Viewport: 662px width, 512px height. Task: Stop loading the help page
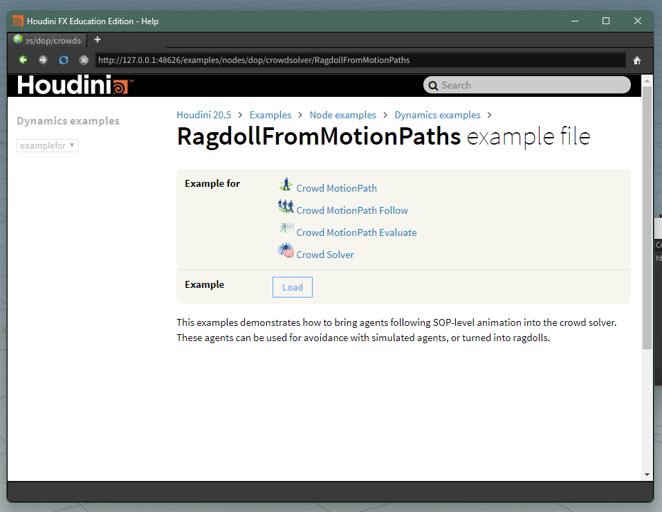click(x=84, y=60)
